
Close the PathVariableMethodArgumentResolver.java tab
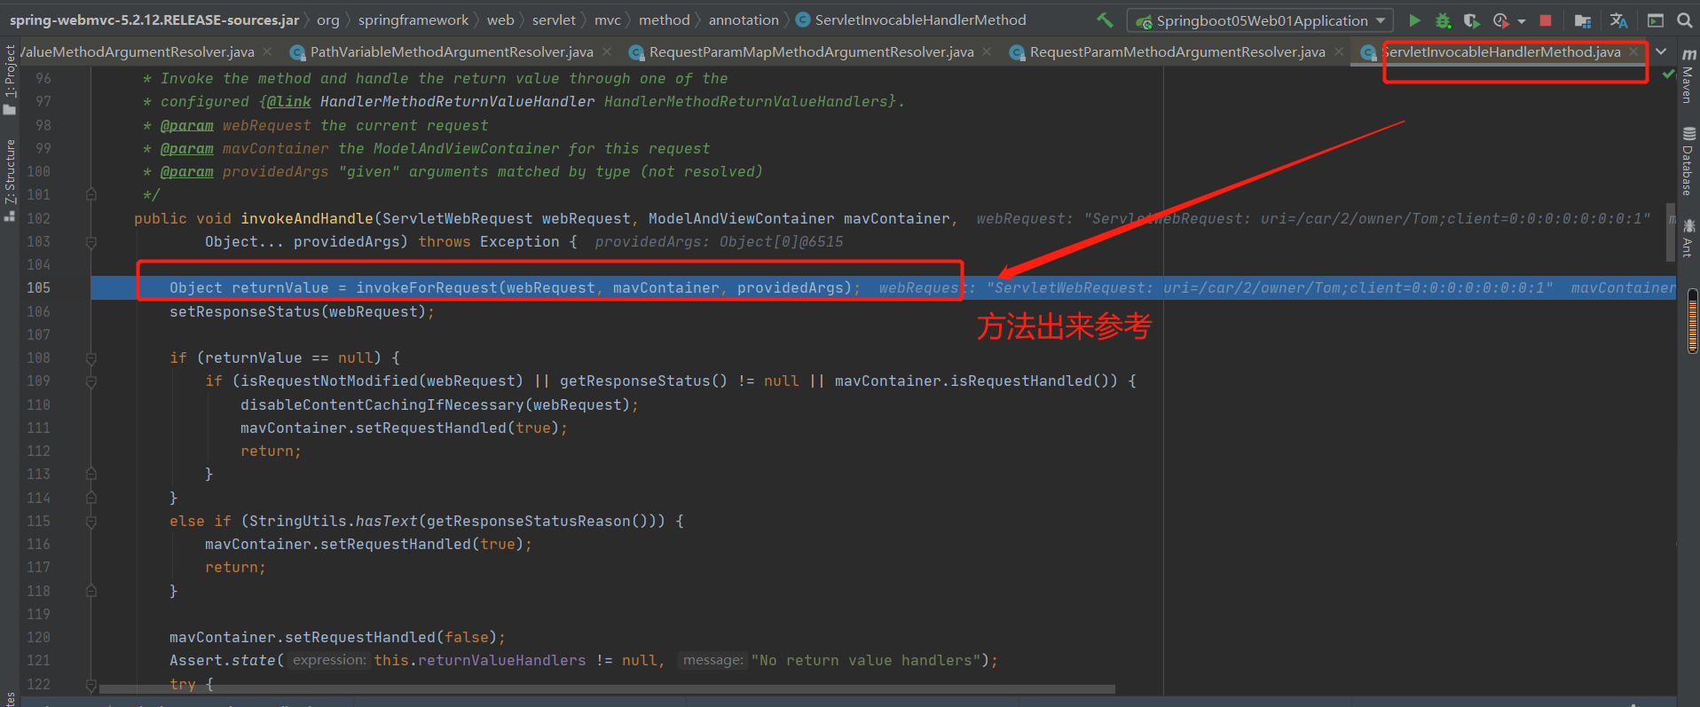[x=607, y=52]
